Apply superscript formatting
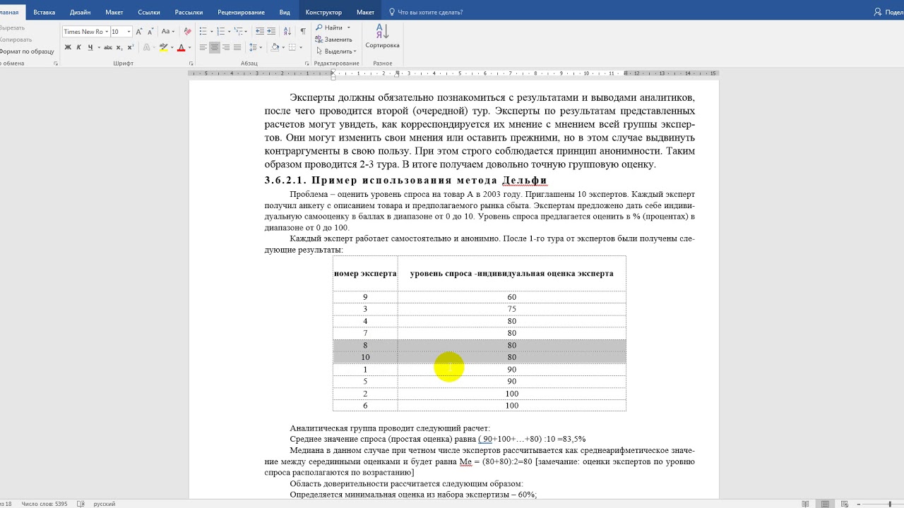Image resolution: width=904 pixels, height=508 pixels. [x=130, y=47]
